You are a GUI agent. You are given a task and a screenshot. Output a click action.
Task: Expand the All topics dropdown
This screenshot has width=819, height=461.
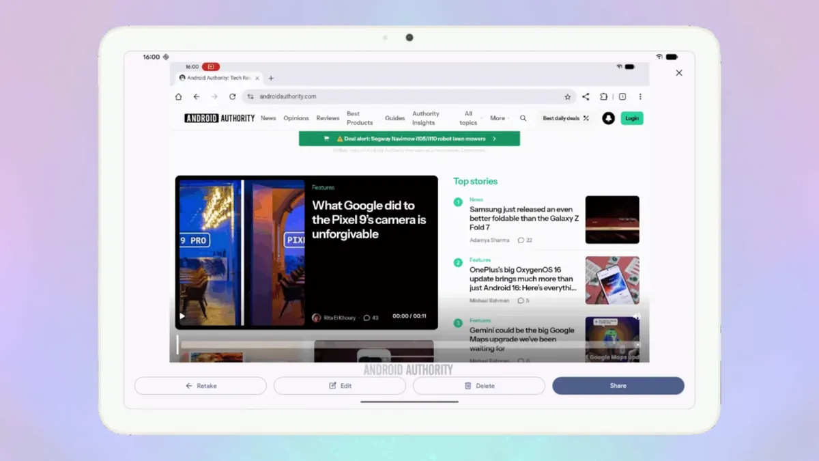point(469,118)
